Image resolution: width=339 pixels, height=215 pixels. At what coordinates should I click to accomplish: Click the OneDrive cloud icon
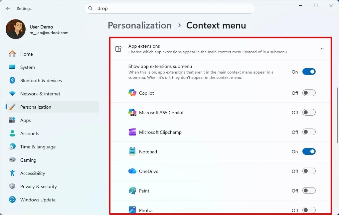132,171
